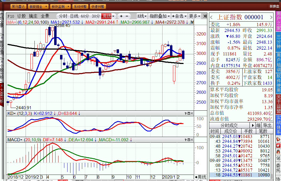Open the 软件使用 side tab
281x181 pixels.
pyautogui.click(x=279, y=83)
